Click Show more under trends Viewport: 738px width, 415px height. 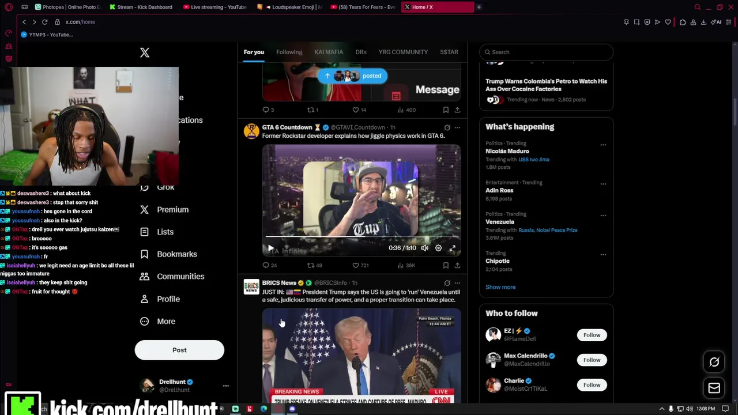point(500,287)
